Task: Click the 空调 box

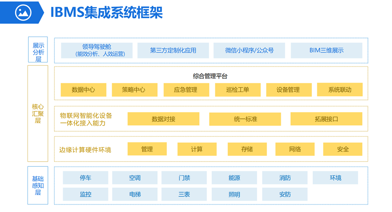Action: pos(135,178)
